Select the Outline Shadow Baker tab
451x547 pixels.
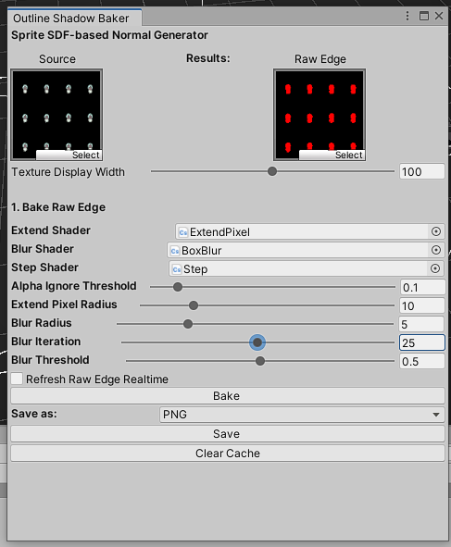71,19
